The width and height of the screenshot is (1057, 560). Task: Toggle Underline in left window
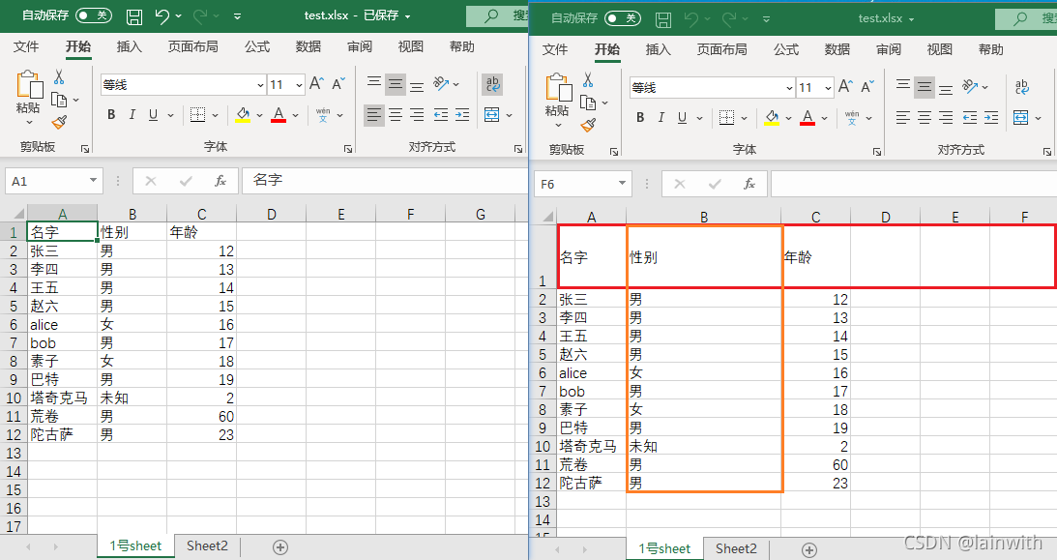pos(153,114)
